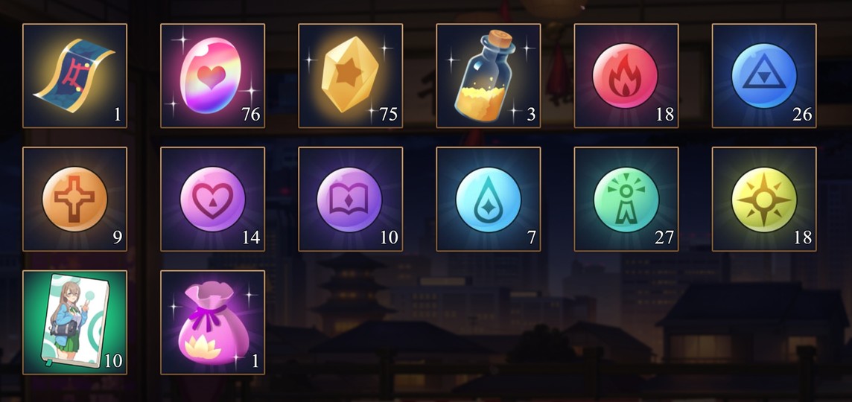Click the rainbow heart egg item
This screenshot has height=402, width=852.
tap(212, 75)
